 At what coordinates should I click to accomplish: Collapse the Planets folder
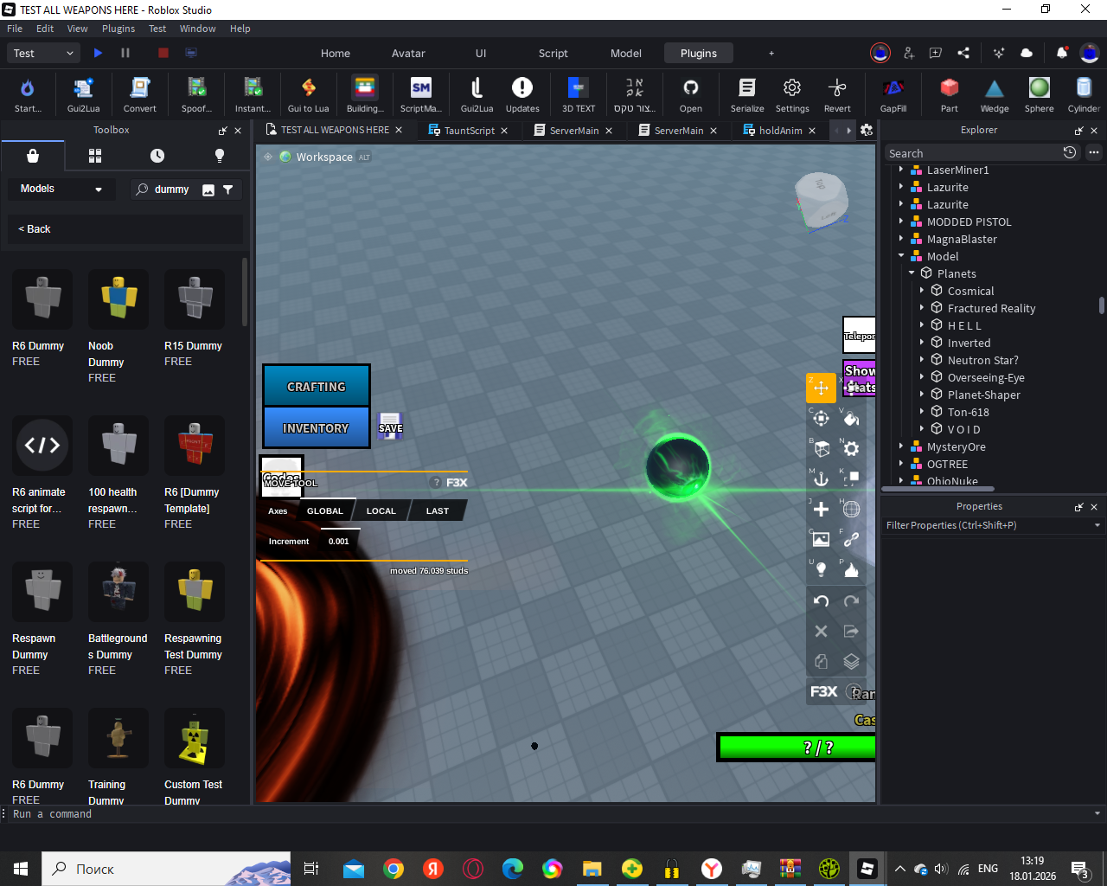(x=912, y=273)
